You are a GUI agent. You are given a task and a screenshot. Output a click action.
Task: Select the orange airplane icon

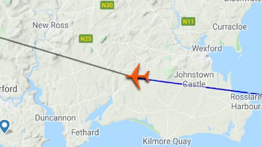point(138,76)
